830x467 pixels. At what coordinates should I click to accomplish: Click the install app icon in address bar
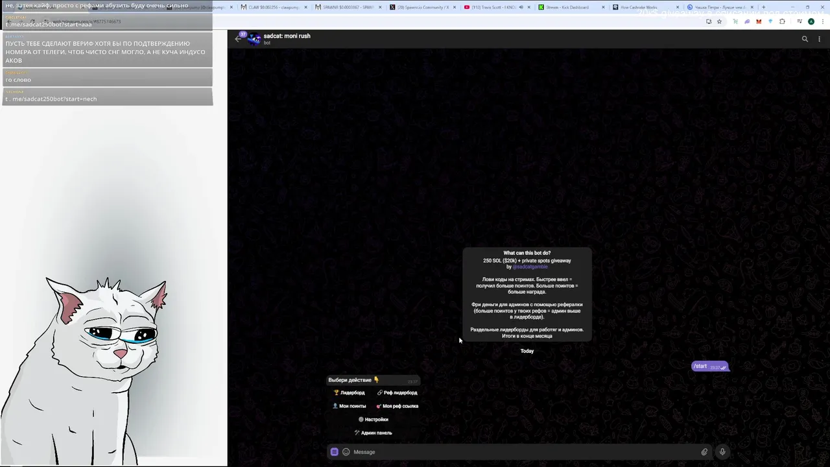pyautogui.click(x=709, y=21)
